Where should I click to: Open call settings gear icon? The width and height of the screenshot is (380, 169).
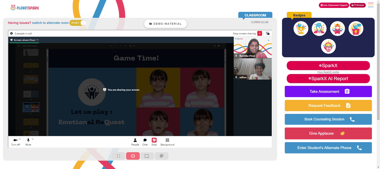click(11, 33)
